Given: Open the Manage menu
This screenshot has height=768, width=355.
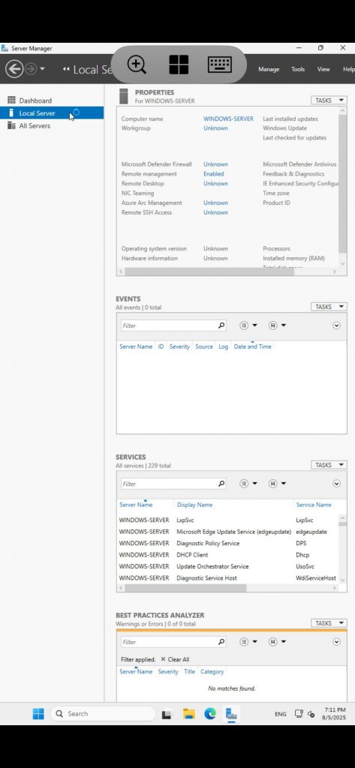Looking at the screenshot, I should 269,69.
